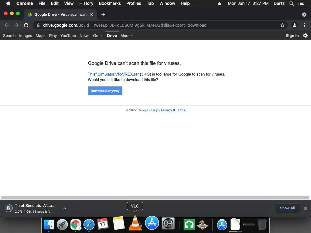Screen dimensions: 311x233
Task: Click the horizontal page scrollbar
Action: (155, 197)
